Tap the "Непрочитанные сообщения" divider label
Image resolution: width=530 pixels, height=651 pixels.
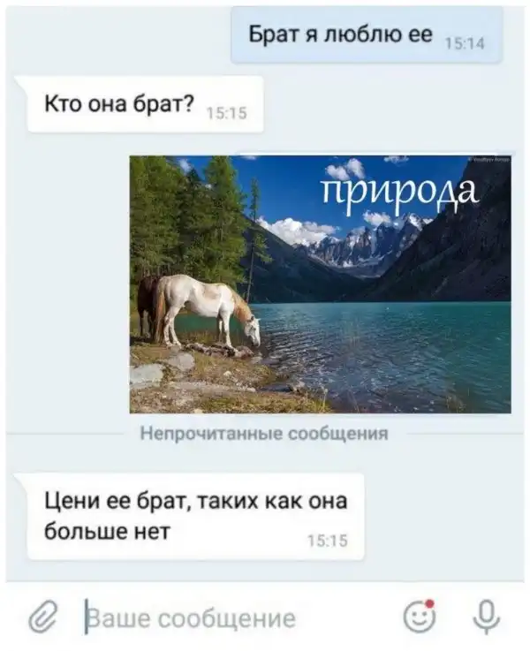(x=264, y=434)
